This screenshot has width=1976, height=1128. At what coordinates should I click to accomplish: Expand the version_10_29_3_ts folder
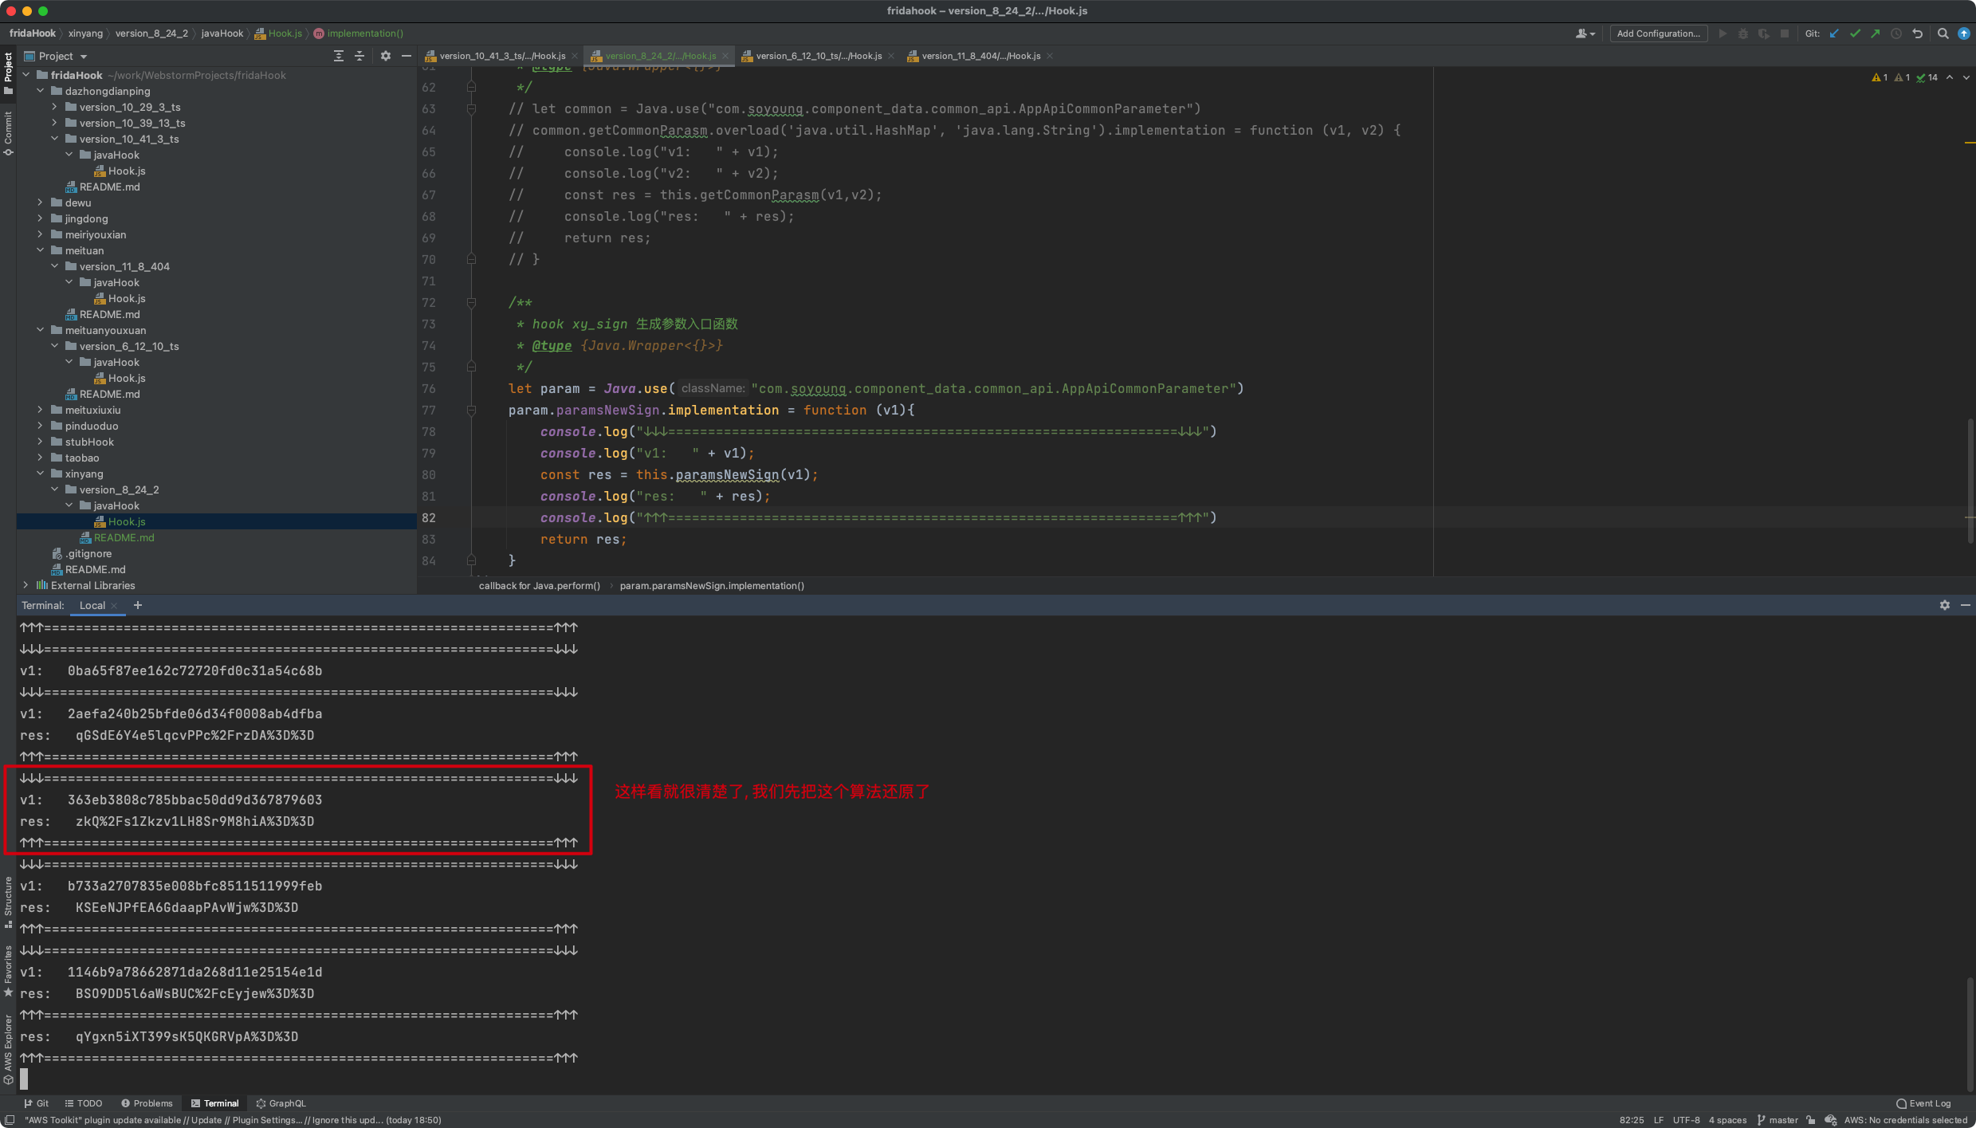(54, 107)
